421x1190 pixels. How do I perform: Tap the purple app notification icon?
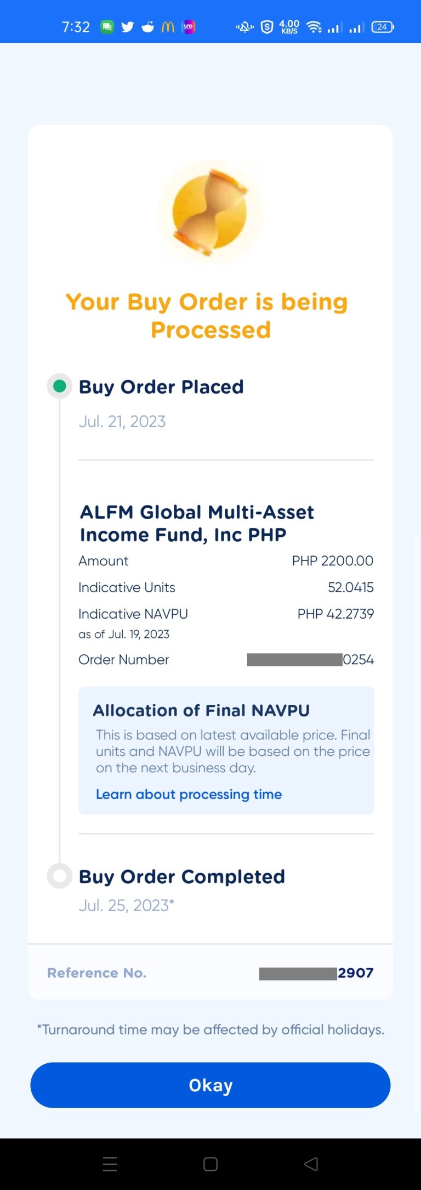click(189, 27)
